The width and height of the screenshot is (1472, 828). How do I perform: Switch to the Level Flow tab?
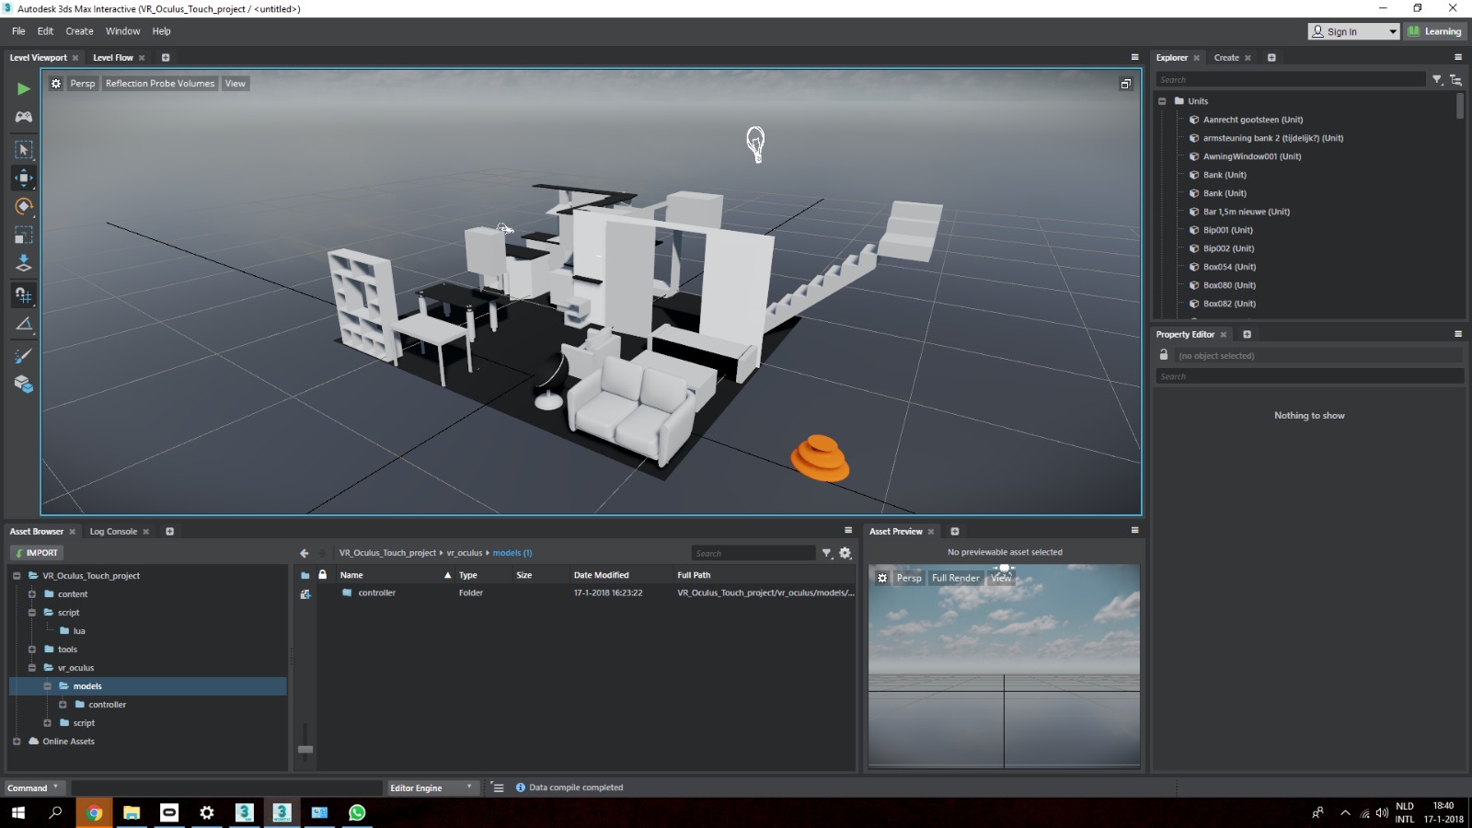coord(113,57)
